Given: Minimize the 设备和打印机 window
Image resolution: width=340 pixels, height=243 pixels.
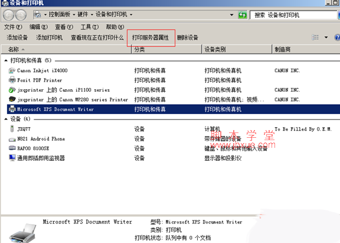Looking at the screenshot, I should pyautogui.click(x=328, y=2).
